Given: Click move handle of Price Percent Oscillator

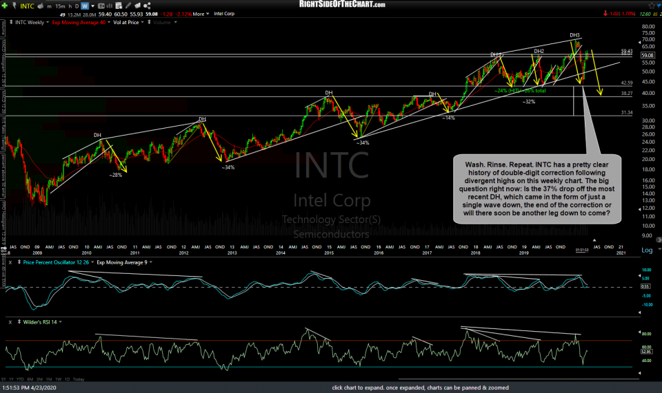Looking at the screenshot, I should tap(19, 262).
